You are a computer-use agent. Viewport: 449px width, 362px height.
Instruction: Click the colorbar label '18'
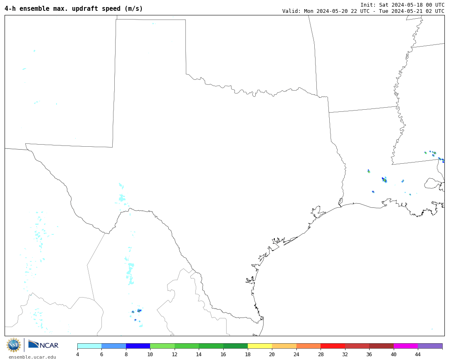tap(248, 354)
